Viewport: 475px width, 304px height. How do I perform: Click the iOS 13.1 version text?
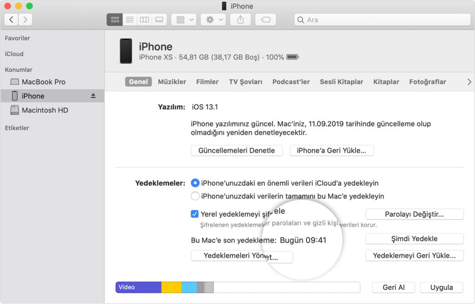click(x=205, y=107)
